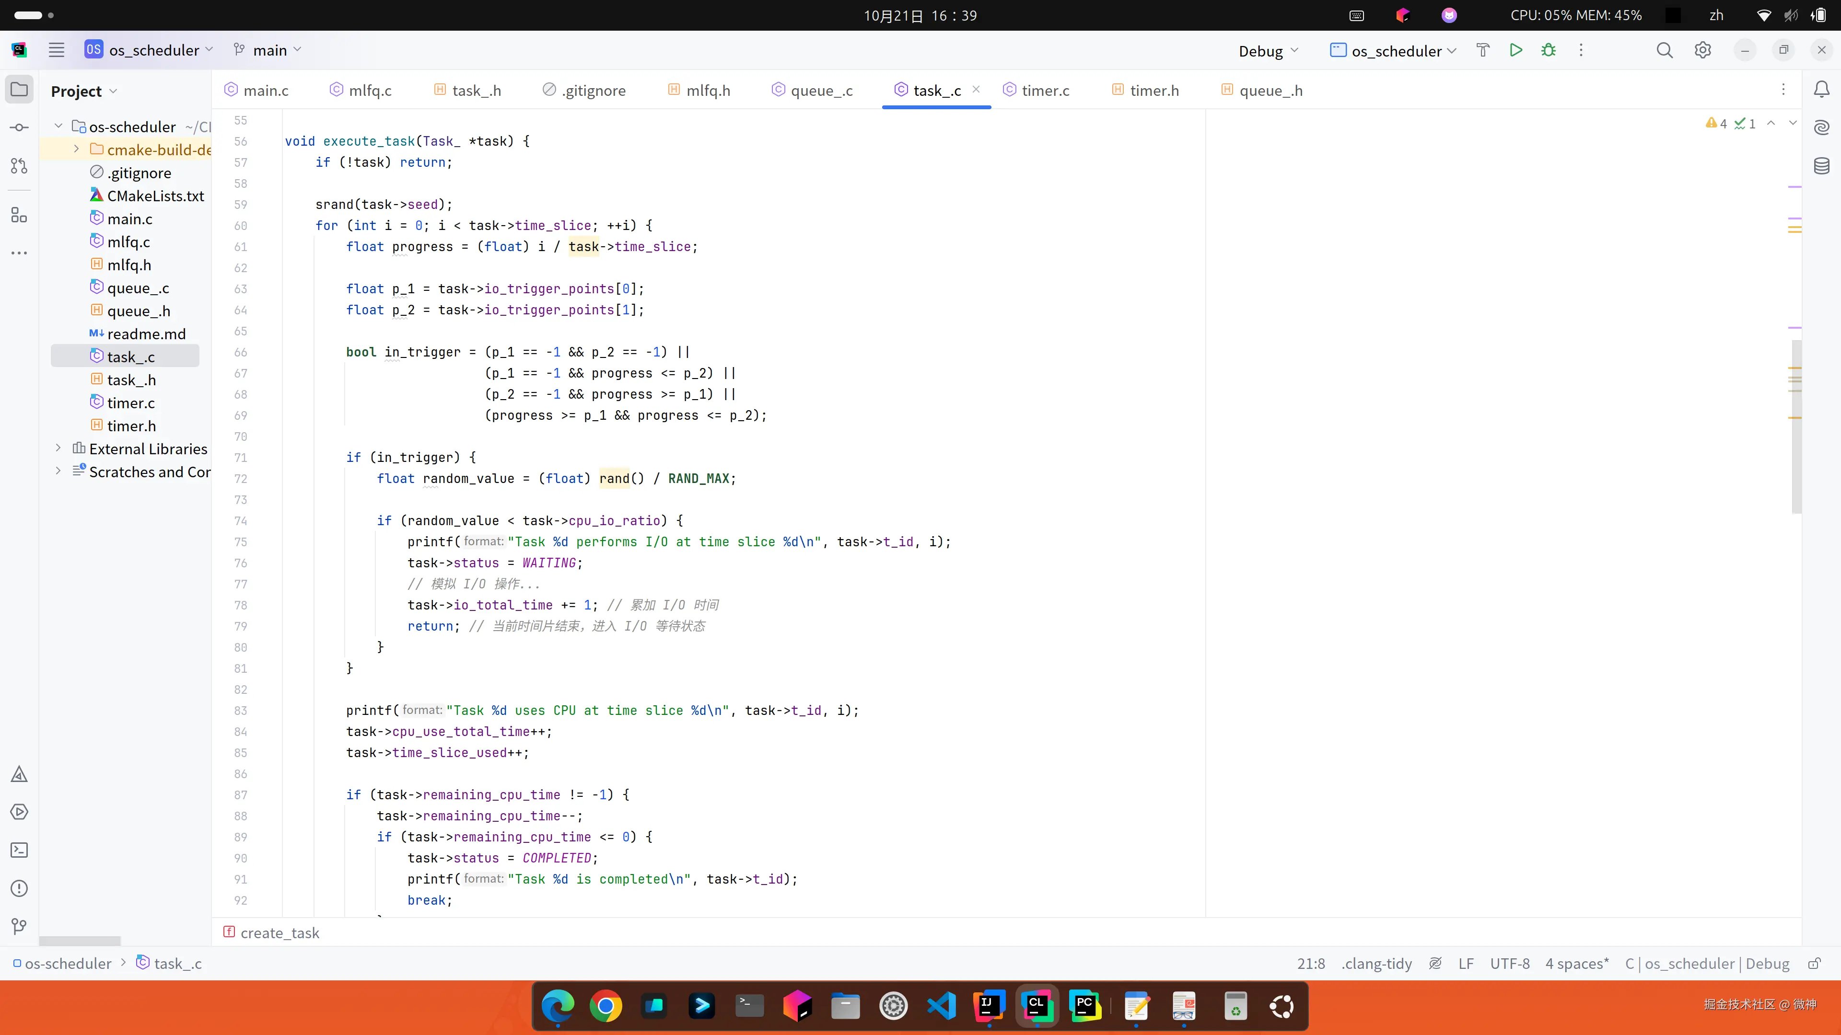This screenshot has width=1841, height=1035.
Task: Toggle the file write-lock in the status bar
Action: 1815,963
